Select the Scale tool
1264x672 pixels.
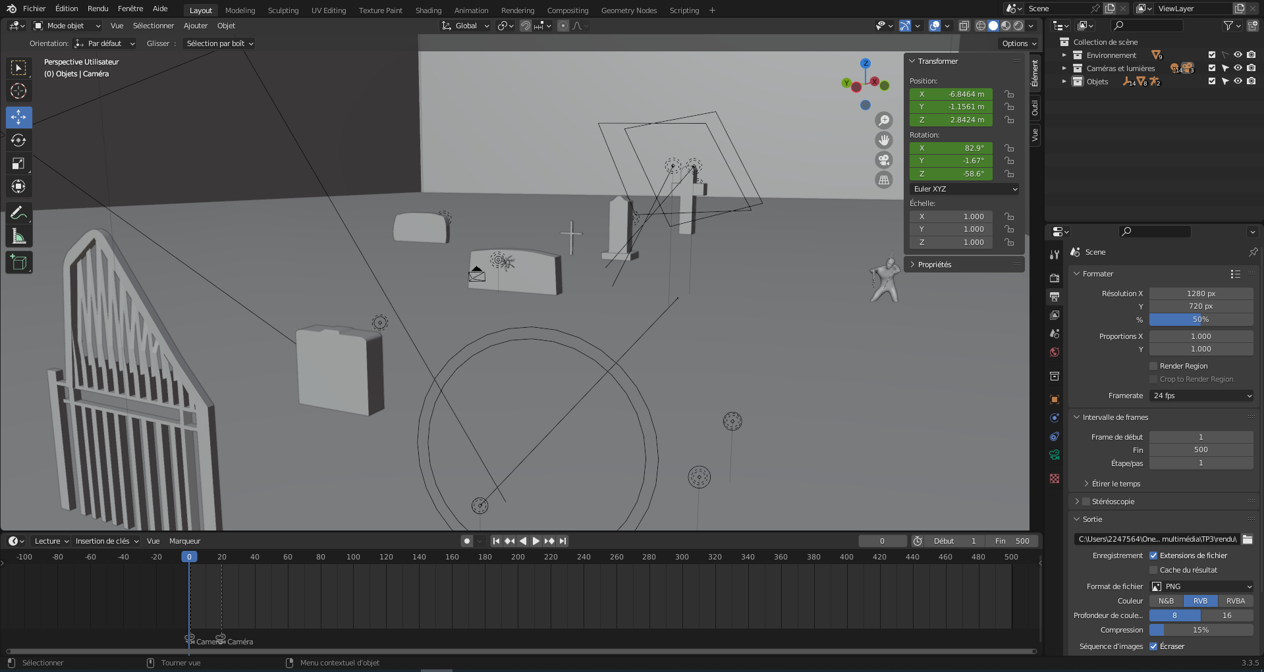tap(18, 163)
